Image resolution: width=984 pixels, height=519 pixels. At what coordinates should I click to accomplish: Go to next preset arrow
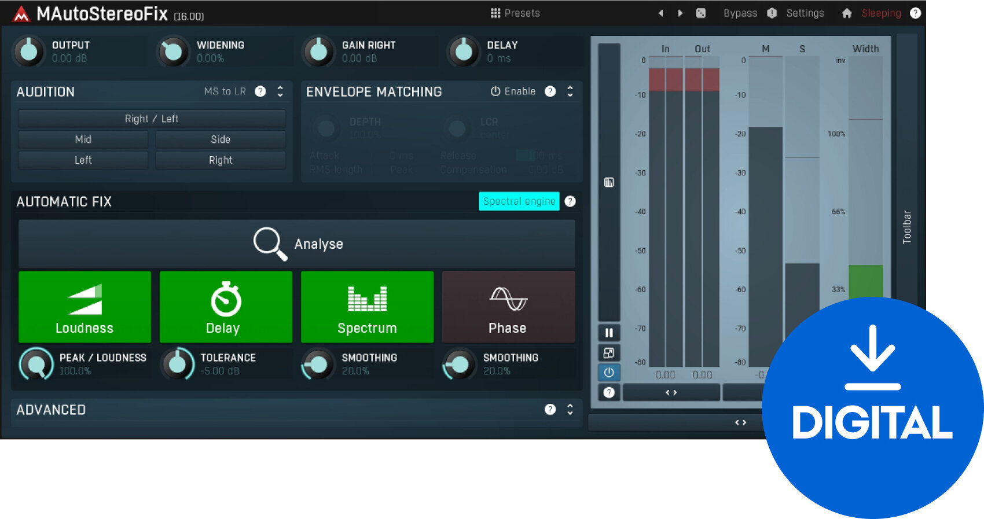[680, 13]
